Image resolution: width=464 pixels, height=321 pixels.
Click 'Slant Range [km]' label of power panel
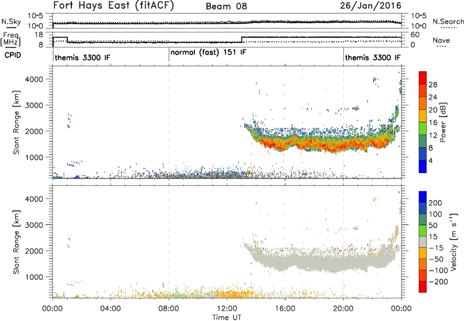(16, 122)
